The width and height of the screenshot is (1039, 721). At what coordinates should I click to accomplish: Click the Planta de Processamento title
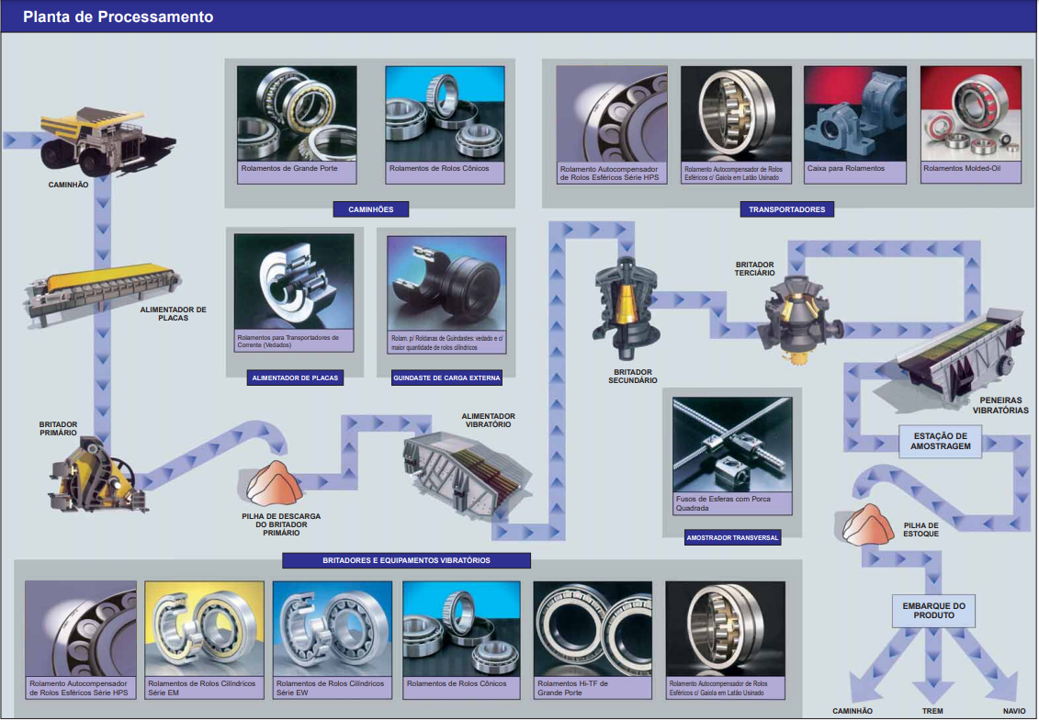click(x=118, y=17)
